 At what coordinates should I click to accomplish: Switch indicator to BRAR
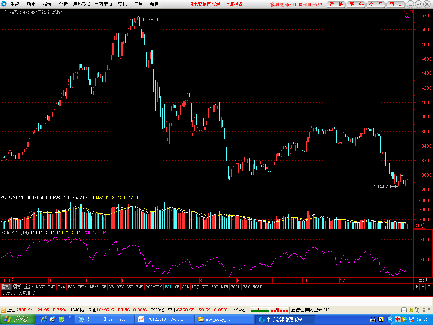point(94,287)
